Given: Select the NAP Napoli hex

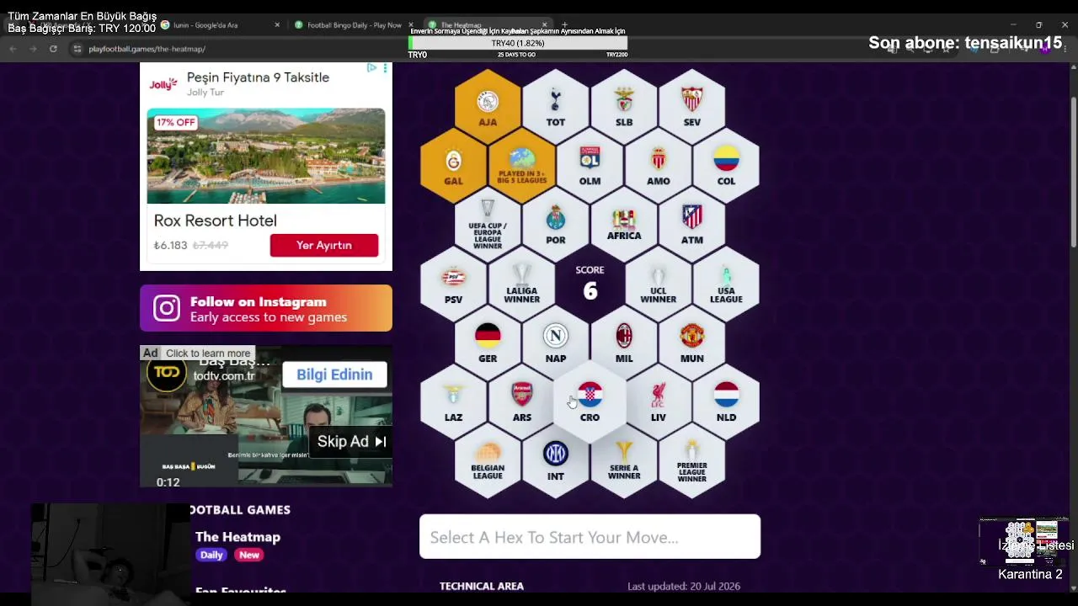Looking at the screenshot, I should (x=556, y=343).
